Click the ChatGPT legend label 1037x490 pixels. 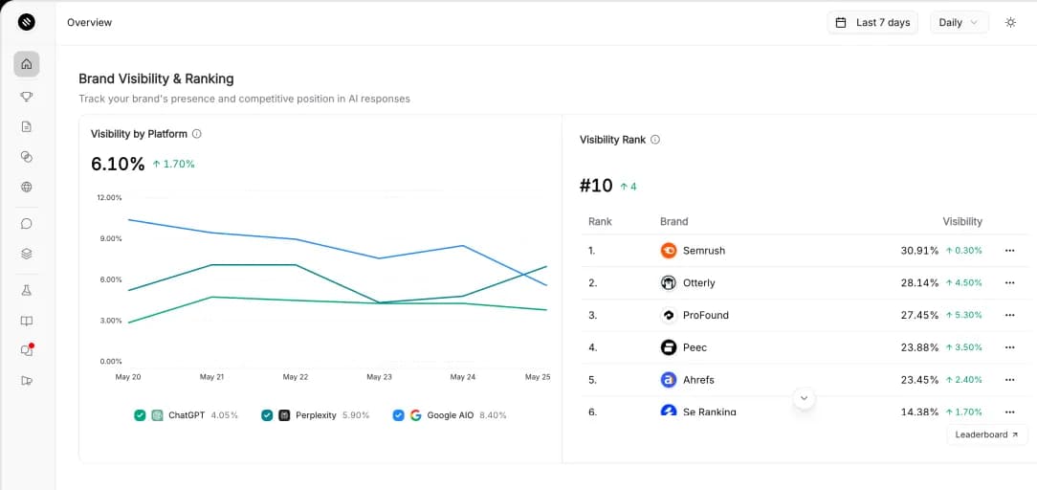[x=187, y=415]
